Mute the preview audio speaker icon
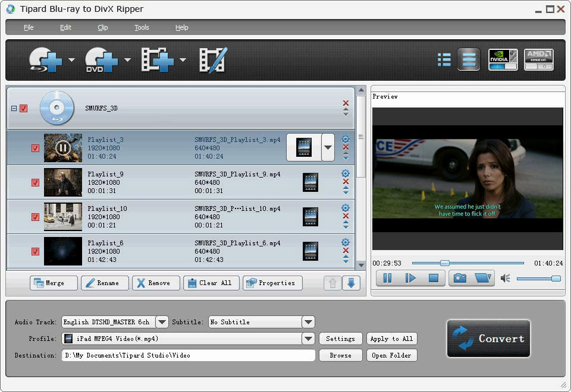Image resolution: width=571 pixels, height=392 pixels. (x=505, y=279)
